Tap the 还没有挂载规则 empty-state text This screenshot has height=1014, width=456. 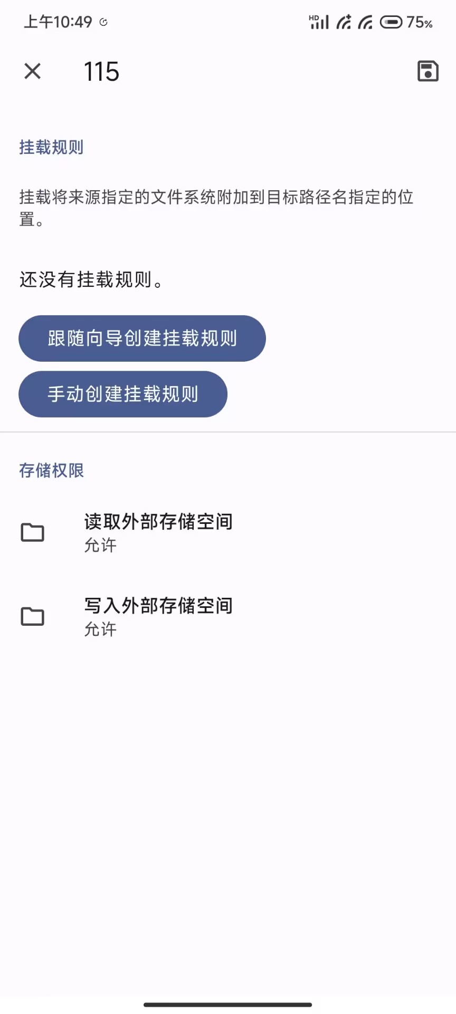pos(91,279)
